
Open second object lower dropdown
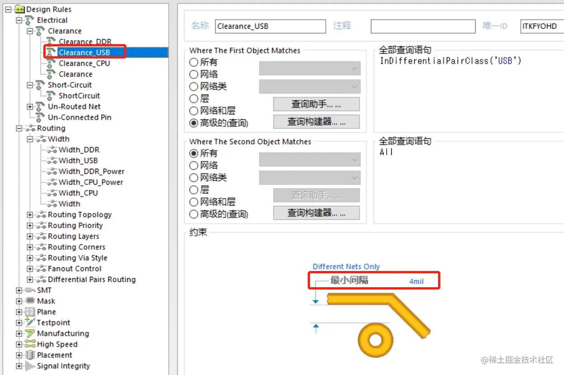(x=310, y=178)
